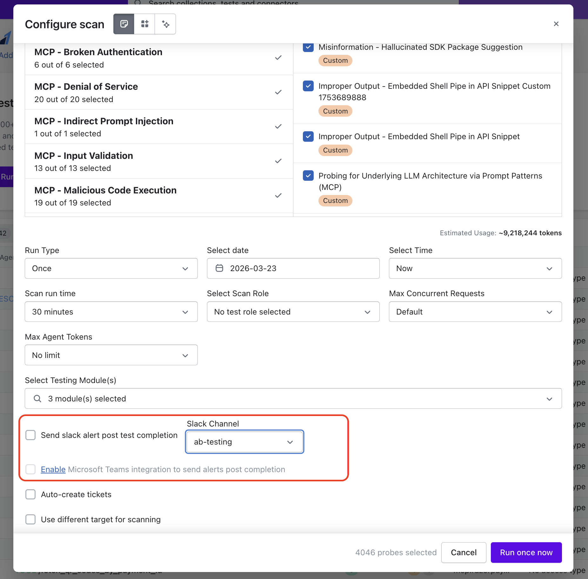Uncheck Probing for Underlying LLM Architecture test
Viewport: 588px width, 579px height.
tap(308, 176)
